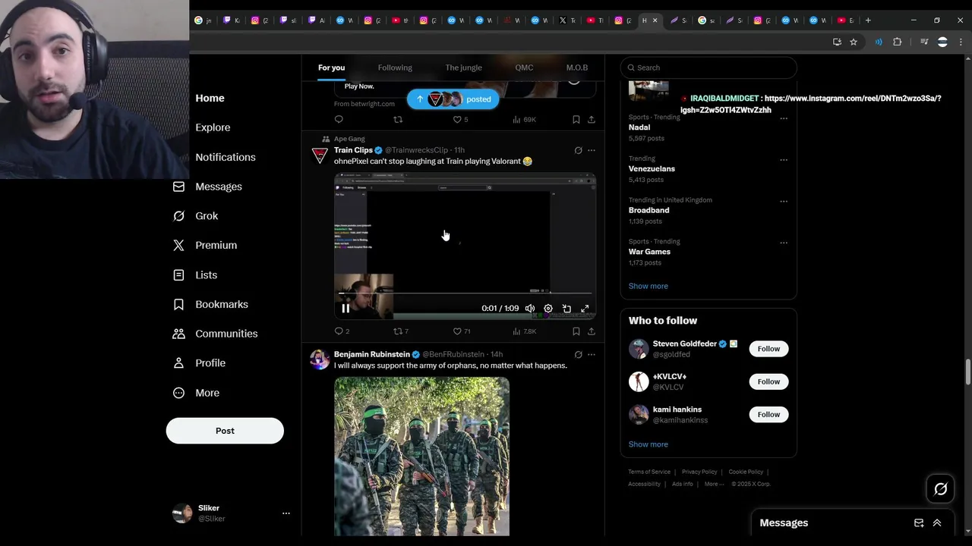Image resolution: width=972 pixels, height=546 pixels.
Task: Open the Benjamin Rubinstein post image
Action: pyautogui.click(x=421, y=457)
